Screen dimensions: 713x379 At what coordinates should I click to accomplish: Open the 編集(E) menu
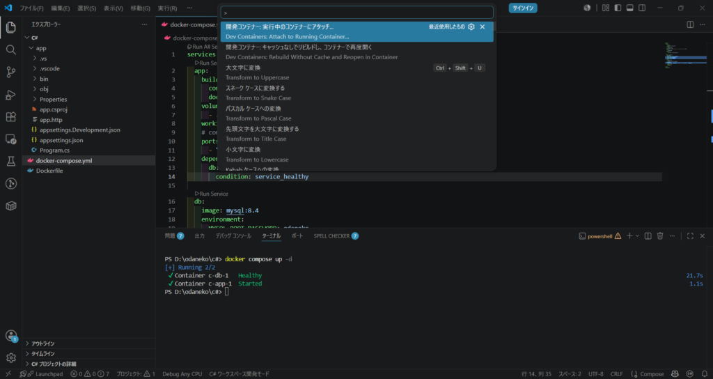pos(61,8)
